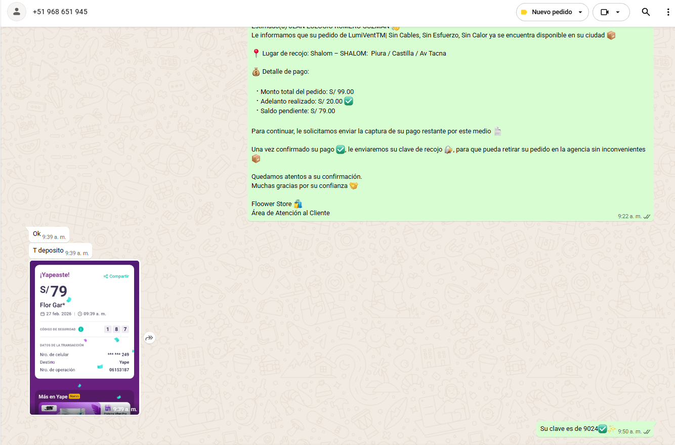The image size is (675, 445).
Task: Click read receipt checks on 9:22 message
Action: coord(647,216)
